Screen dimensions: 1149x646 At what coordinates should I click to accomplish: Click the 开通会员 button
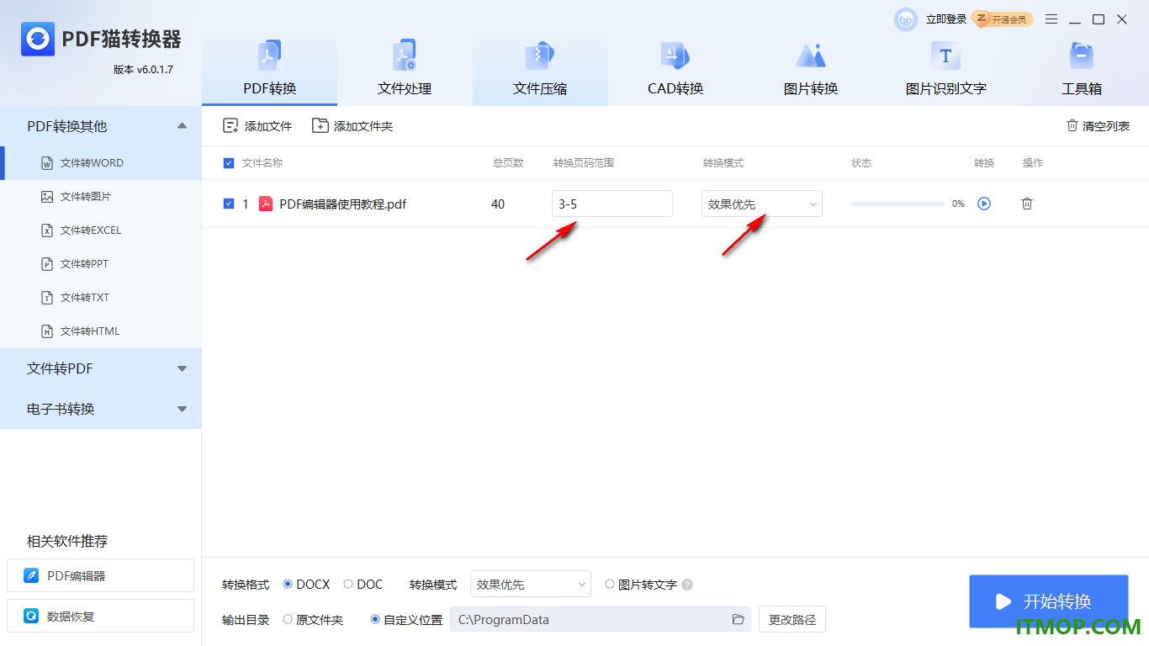click(1003, 19)
